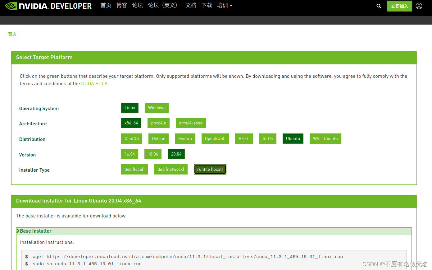Choose RHEL distribution

pos(244,139)
